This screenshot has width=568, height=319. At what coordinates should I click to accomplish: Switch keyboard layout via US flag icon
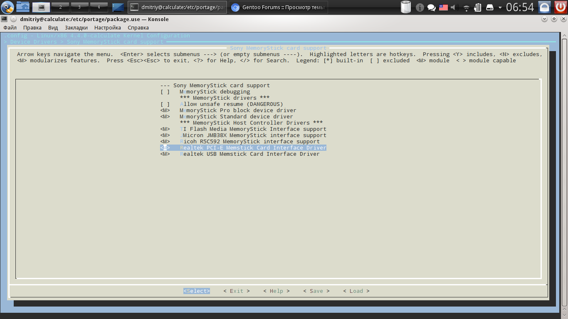tap(443, 7)
